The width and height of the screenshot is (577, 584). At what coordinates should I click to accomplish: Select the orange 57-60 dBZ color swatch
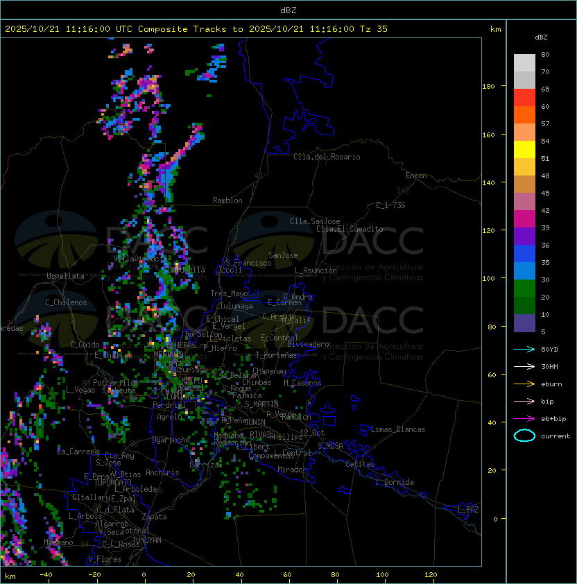[x=524, y=115]
